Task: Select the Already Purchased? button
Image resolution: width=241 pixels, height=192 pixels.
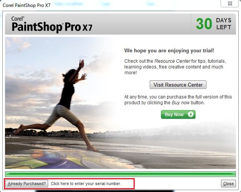Action: [x=27, y=184]
